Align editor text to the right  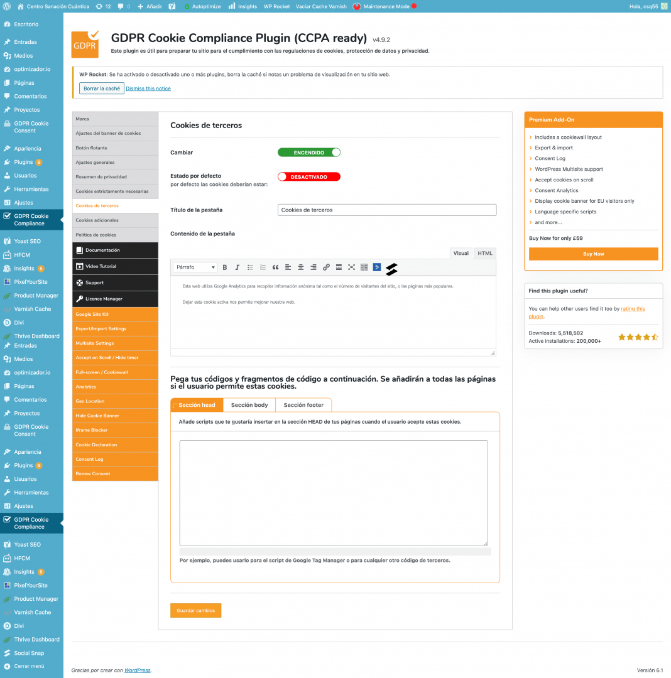coord(314,267)
